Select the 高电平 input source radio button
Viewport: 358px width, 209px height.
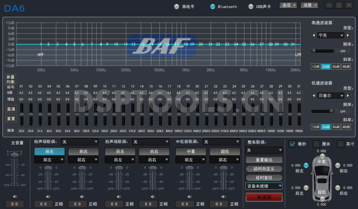pyautogui.click(x=176, y=7)
